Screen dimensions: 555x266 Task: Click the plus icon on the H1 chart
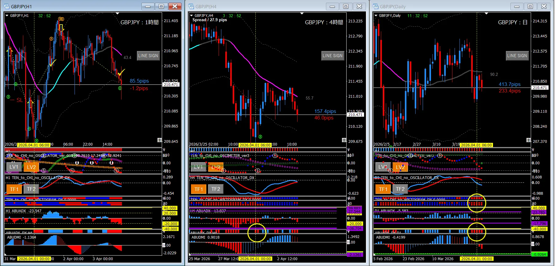pyautogui.click(x=160, y=140)
